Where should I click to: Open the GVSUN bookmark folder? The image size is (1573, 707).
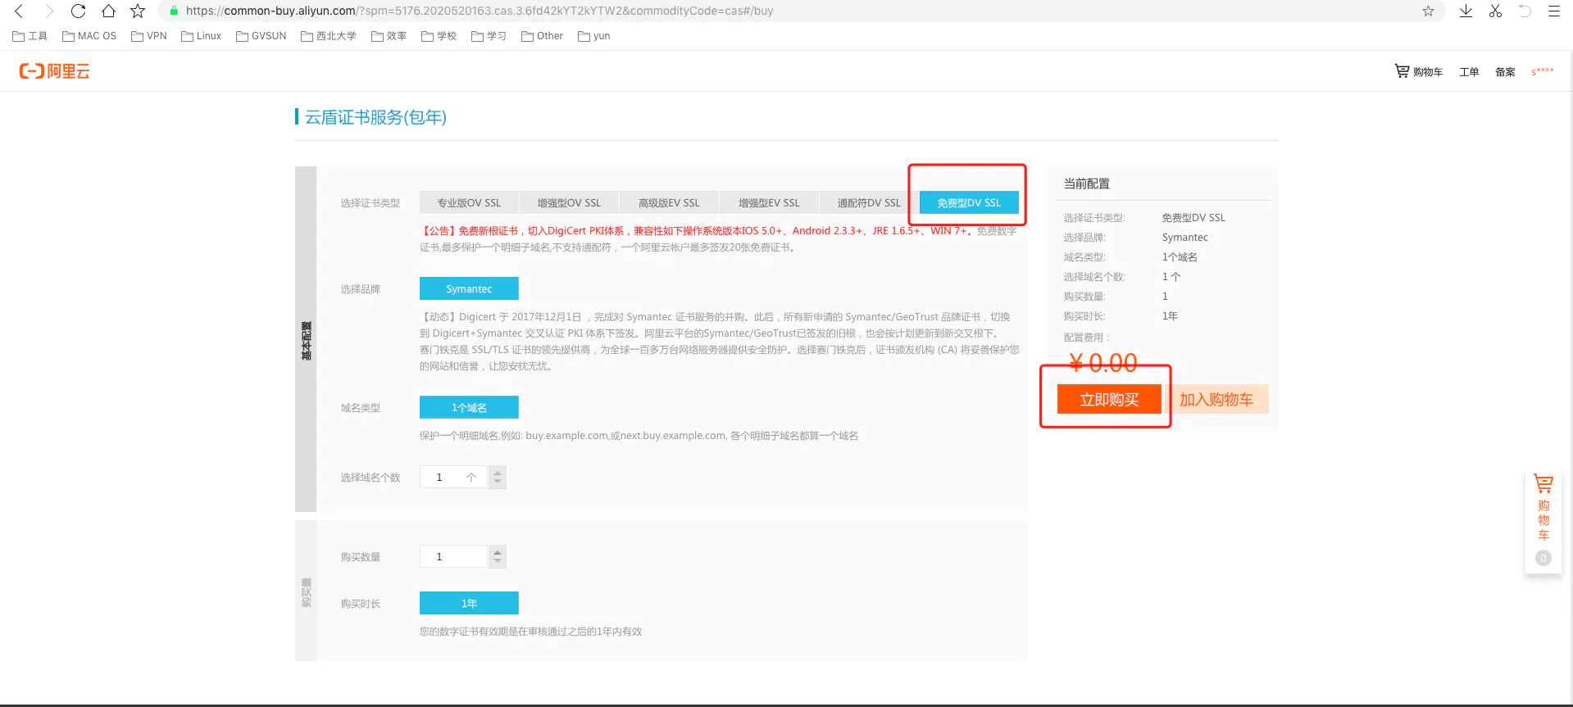(261, 36)
